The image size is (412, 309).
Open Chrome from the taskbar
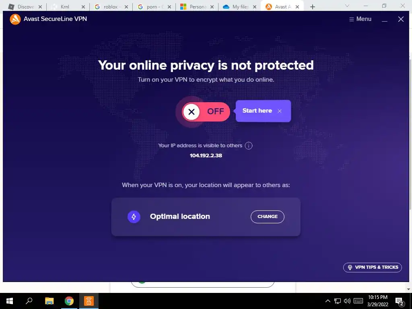69,301
